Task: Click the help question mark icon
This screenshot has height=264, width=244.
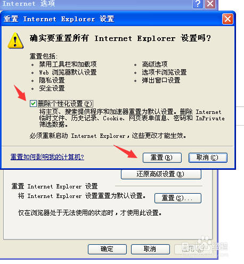Action: (198, 4)
